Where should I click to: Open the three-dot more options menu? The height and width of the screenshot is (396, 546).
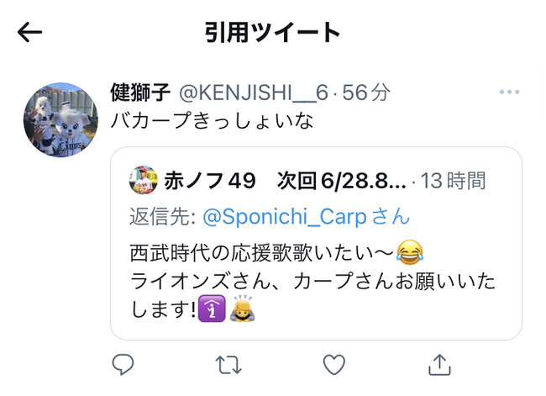pos(509,92)
